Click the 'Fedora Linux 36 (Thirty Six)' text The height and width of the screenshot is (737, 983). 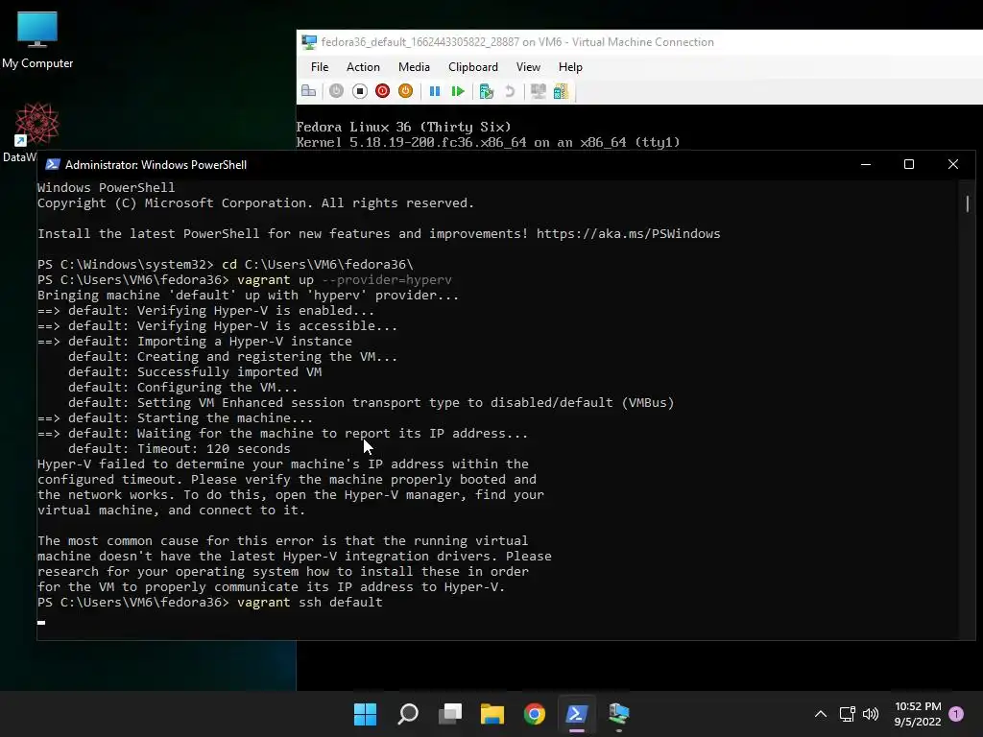[404, 128]
